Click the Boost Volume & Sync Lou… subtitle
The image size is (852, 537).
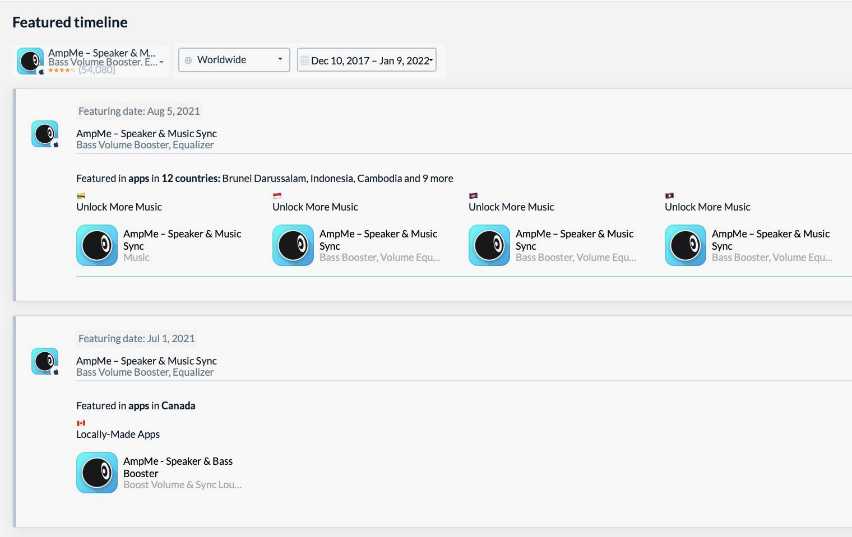(x=182, y=485)
